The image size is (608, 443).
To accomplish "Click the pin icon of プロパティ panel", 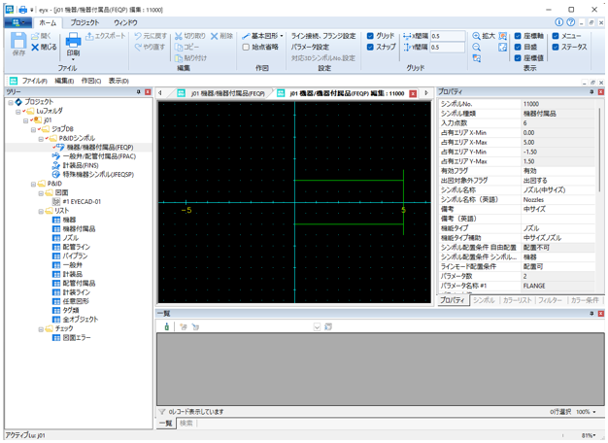I will click(x=591, y=92).
